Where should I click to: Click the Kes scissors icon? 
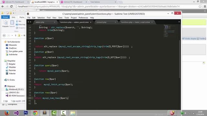[x=17, y=21]
